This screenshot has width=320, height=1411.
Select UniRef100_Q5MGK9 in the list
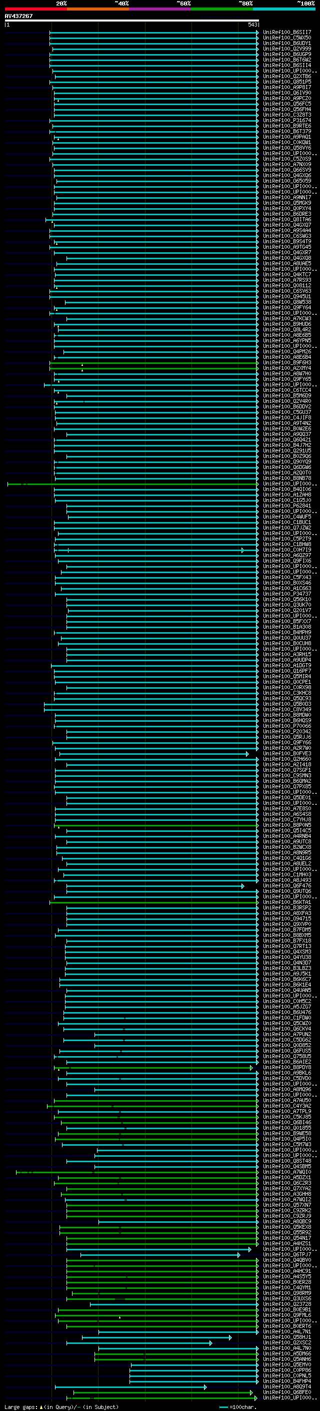[286, 203]
